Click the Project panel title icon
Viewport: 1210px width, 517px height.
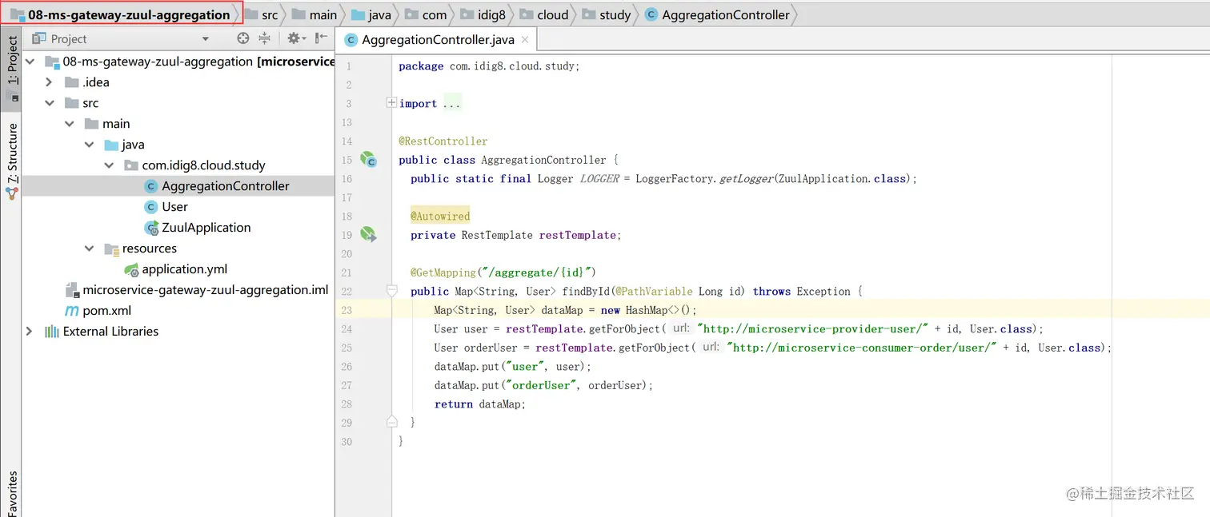(39, 38)
